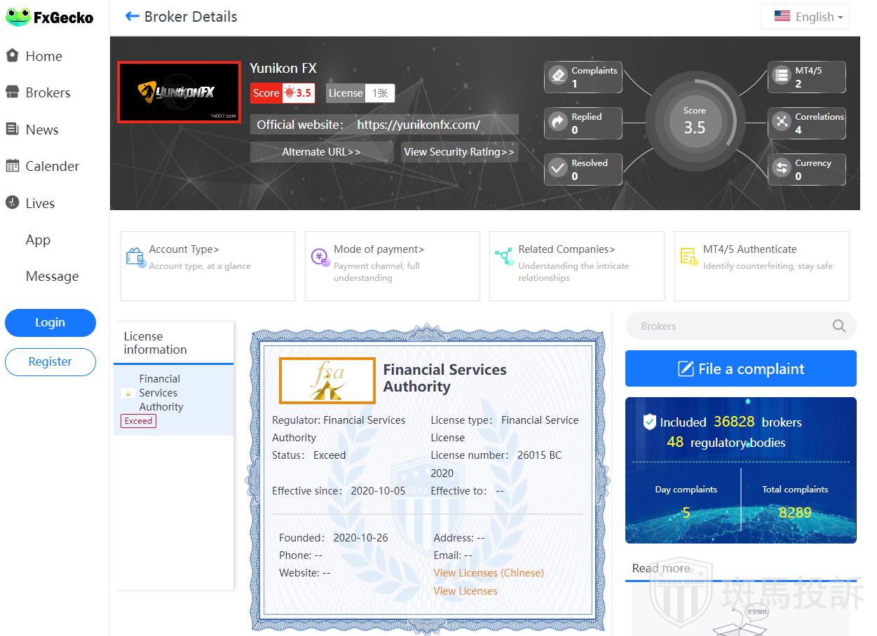
Task: Click the Resolved checkmark icon
Action: 558,169
